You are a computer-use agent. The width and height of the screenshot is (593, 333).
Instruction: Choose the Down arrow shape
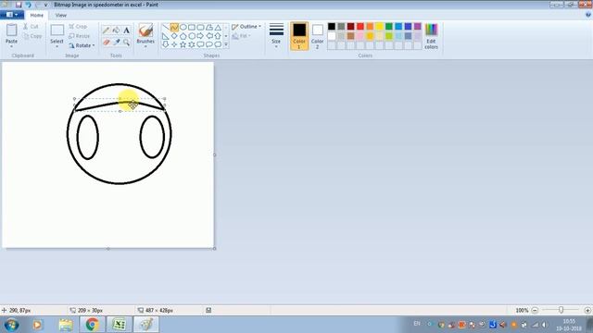click(x=166, y=44)
